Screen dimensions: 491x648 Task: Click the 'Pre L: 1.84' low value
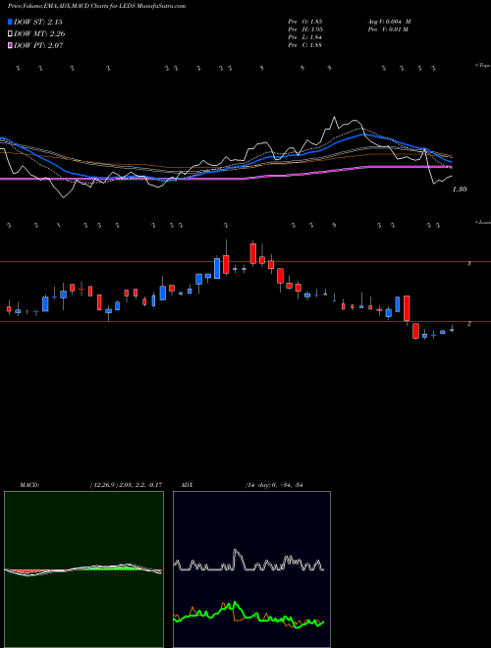305,37
